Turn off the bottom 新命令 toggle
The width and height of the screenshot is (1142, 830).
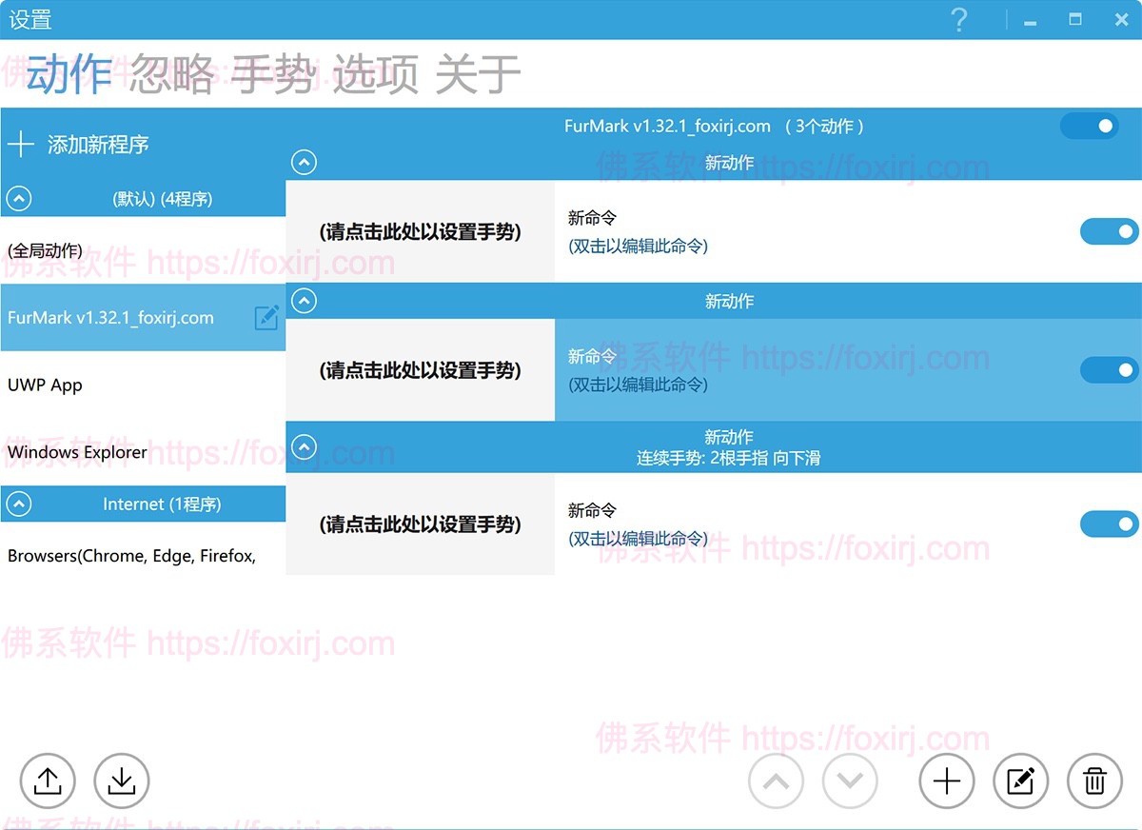tap(1109, 524)
